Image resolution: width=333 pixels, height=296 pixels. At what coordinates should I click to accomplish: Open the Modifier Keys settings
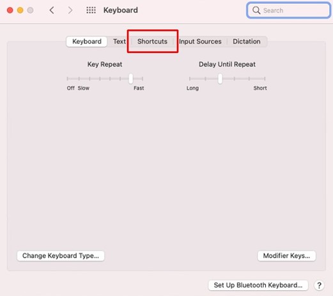[x=286, y=256]
